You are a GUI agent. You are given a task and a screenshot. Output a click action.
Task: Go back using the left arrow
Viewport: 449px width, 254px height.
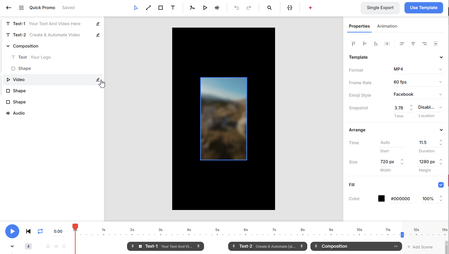[9, 8]
